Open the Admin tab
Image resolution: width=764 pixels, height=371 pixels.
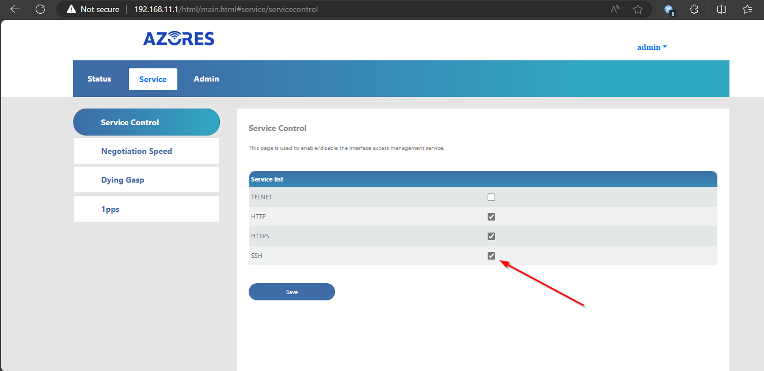[206, 79]
